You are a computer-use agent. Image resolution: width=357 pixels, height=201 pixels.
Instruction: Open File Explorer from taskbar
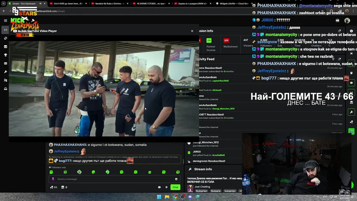167,197
